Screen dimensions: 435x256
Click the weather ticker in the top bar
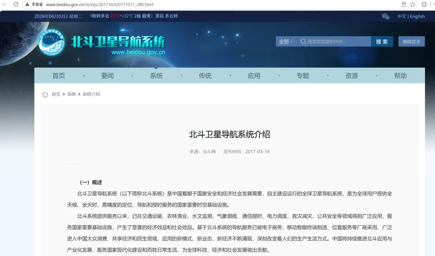(134, 16)
